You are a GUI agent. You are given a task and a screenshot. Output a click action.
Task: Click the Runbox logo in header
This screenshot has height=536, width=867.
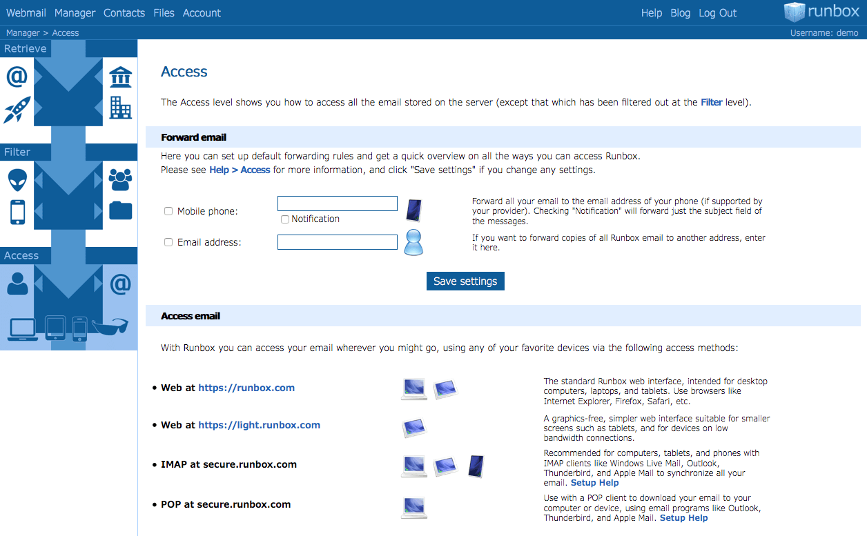click(821, 12)
